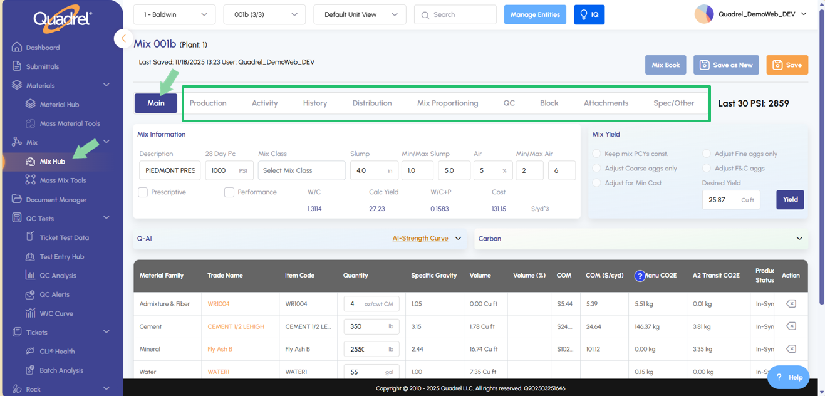The height and width of the screenshot is (396, 825).
Task: Switch to the QC tab
Action: click(509, 103)
